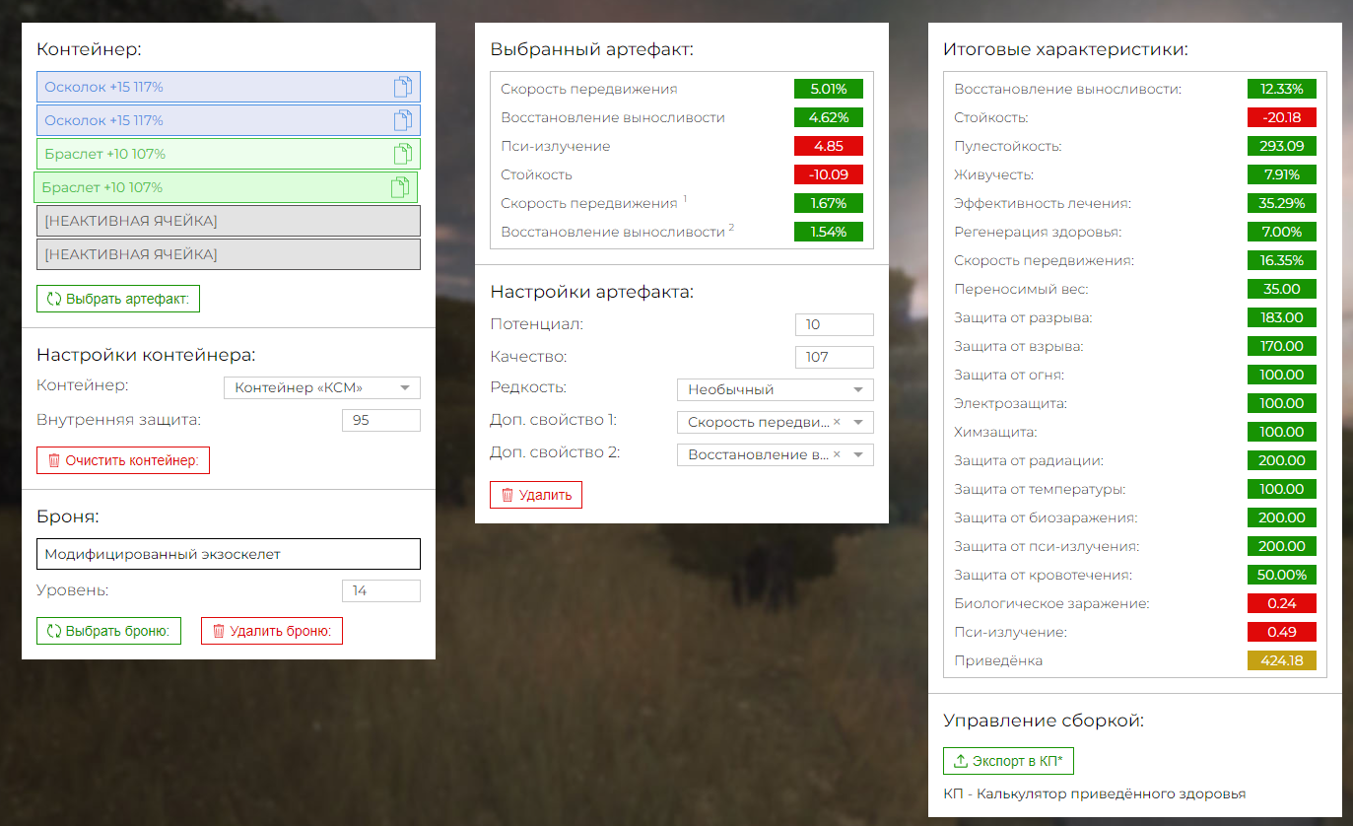The height and width of the screenshot is (826, 1353).
Task: Click the artifact's Восстановление выносливости 4.62% value
Action: click(x=829, y=117)
